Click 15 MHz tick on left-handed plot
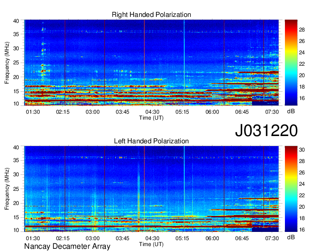The image size is (310, 252). pyautogui.click(x=16, y=218)
